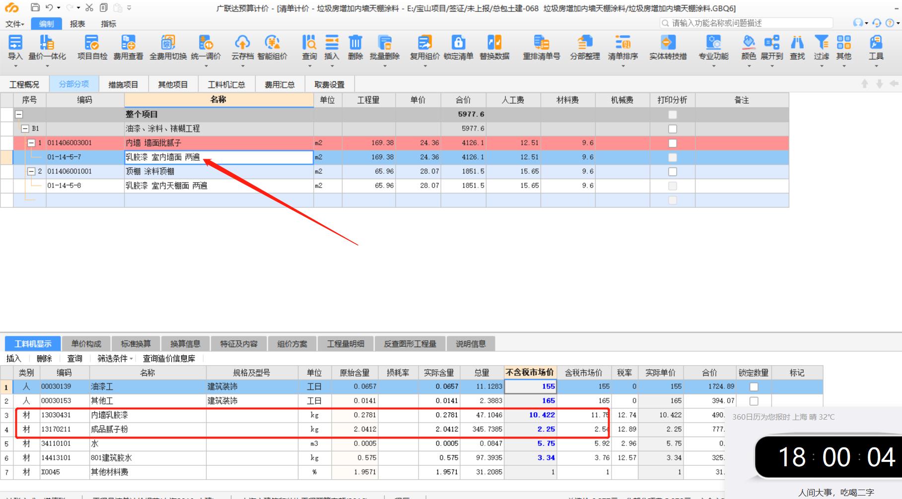Click the 导入 import icon

[x=15, y=43]
